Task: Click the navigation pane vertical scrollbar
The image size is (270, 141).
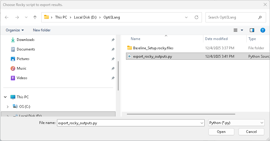Action: coord(118,76)
